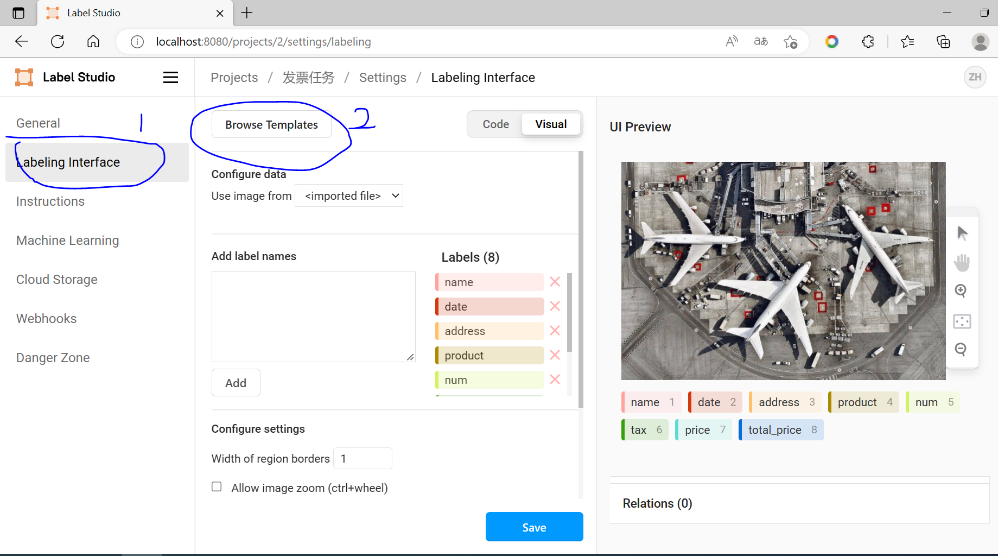
Task: Open a new browser tab
Action: 247,13
